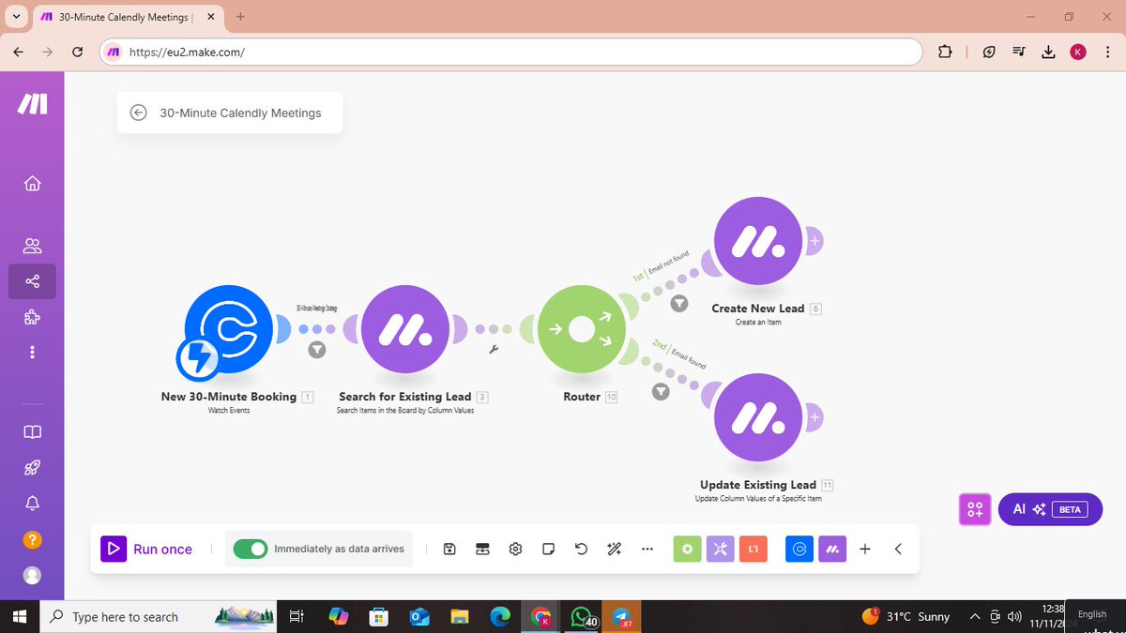Open the Apps puzzle icon in the sidebar

click(x=32, y=316)
